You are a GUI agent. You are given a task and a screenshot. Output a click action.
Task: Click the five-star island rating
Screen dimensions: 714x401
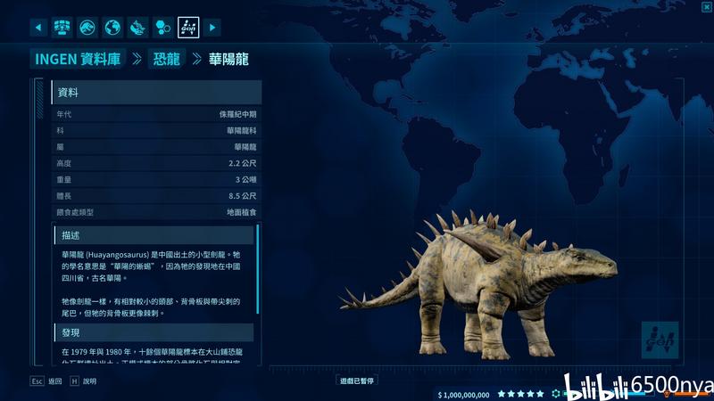[521, 394]
